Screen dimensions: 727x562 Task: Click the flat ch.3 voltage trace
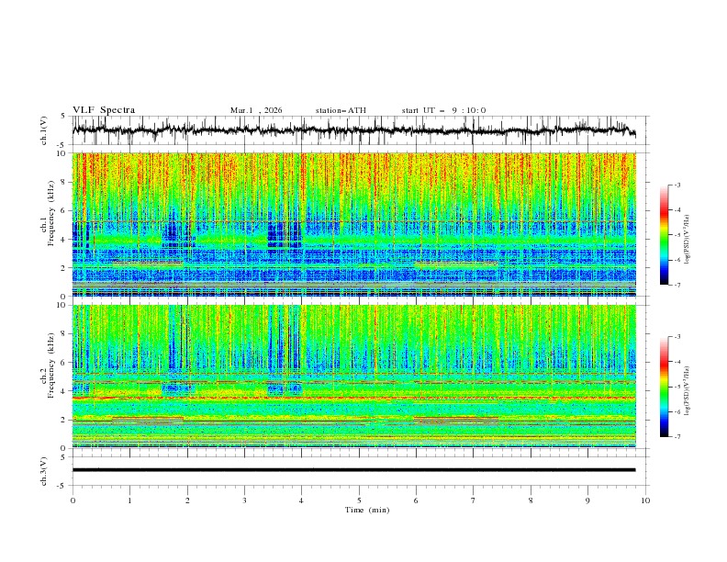[x=353, y=470]
